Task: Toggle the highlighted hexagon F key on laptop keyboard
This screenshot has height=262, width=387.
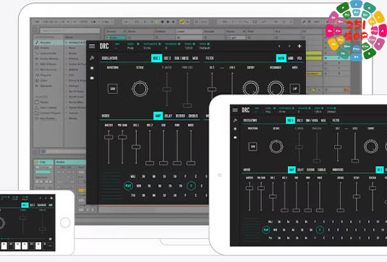Action: tap(191, 185)
